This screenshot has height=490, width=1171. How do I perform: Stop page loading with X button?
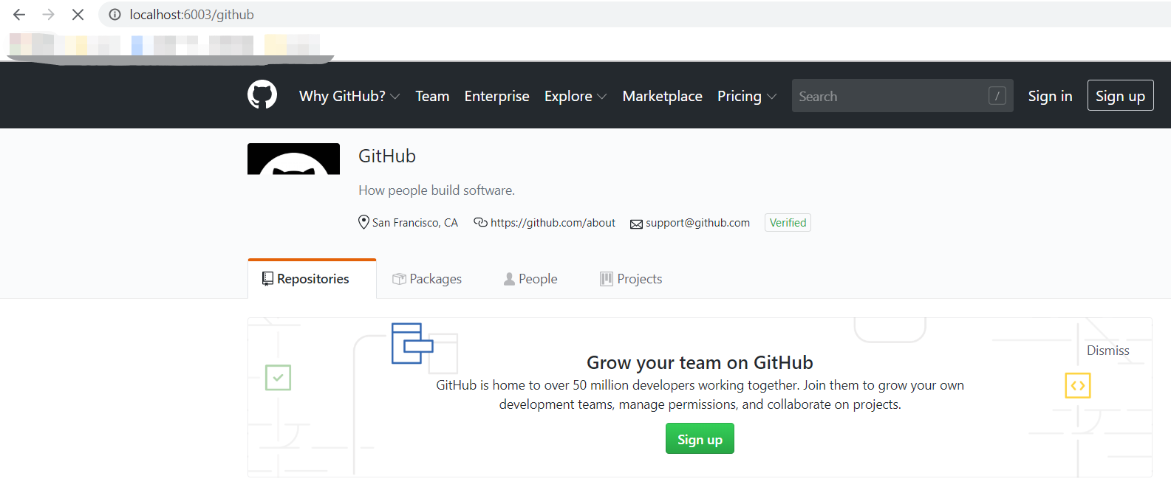78,14
